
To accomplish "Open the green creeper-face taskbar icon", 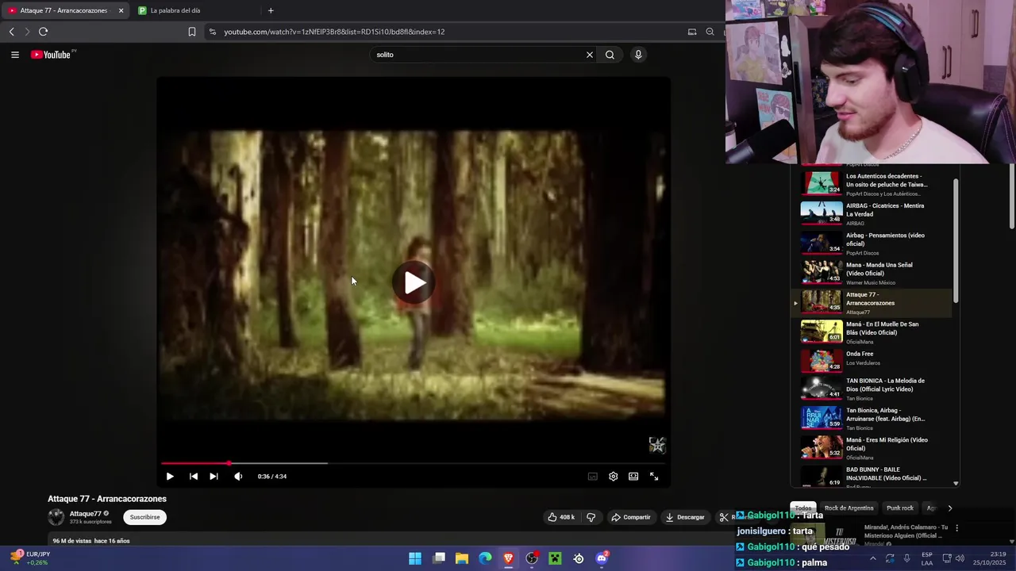I will pyautogui.click(x=555, y=559).
